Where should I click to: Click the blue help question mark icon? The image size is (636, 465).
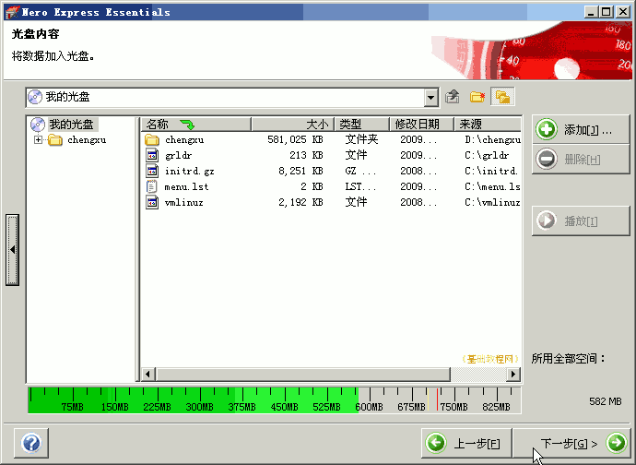[x=30, y=444]
